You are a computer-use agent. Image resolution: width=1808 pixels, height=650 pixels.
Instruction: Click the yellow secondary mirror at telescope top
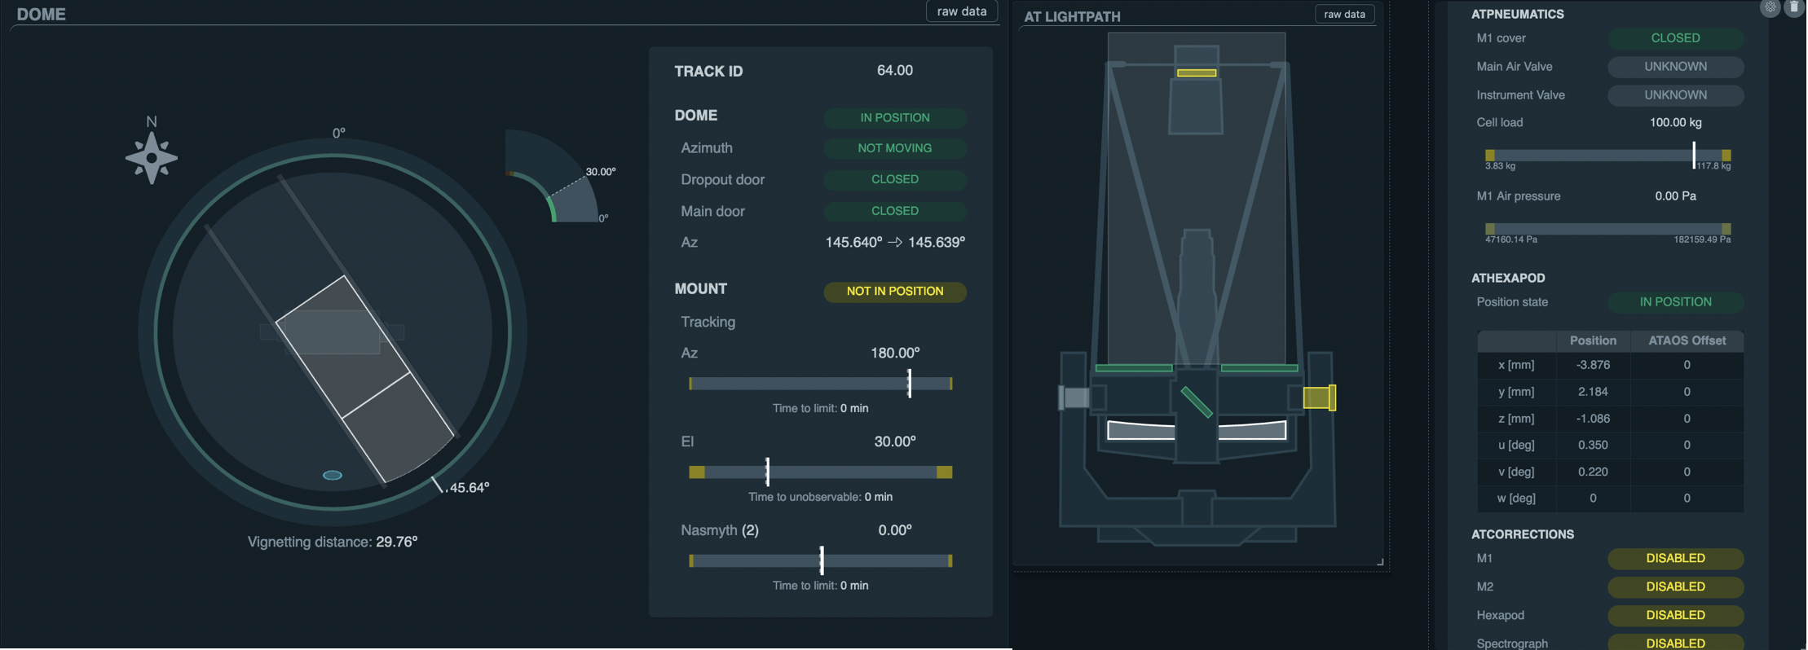tap(1196, 73)
